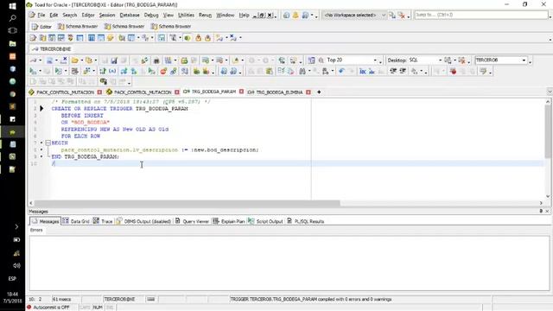Close the TRG_BODEGA_PARAM tab with its red X
The width and height of the screenshot is (553, 311).
coord(242,92)
